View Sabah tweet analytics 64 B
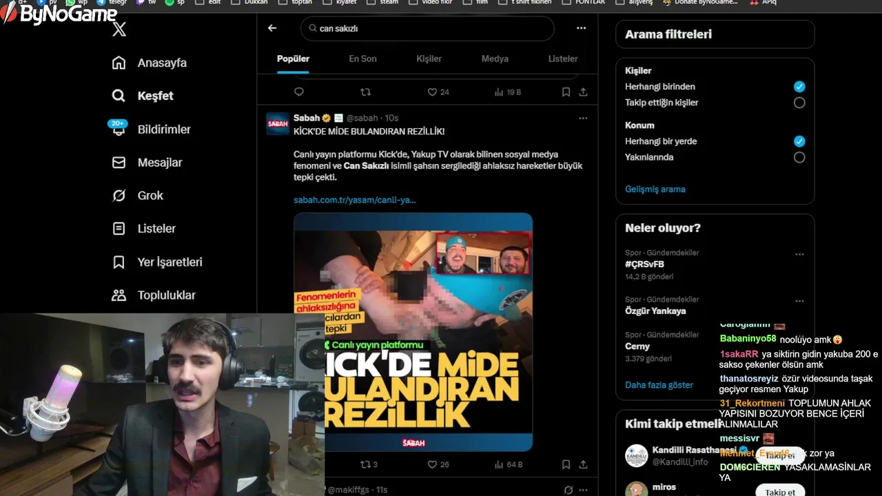The width and height of the screenshot is (882, 496). [508, 464]
